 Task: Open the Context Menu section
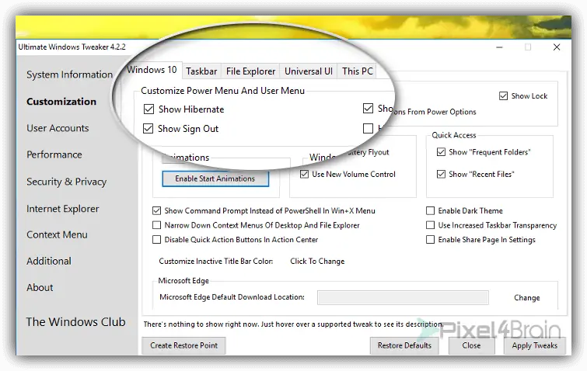[x=57, y=234]
